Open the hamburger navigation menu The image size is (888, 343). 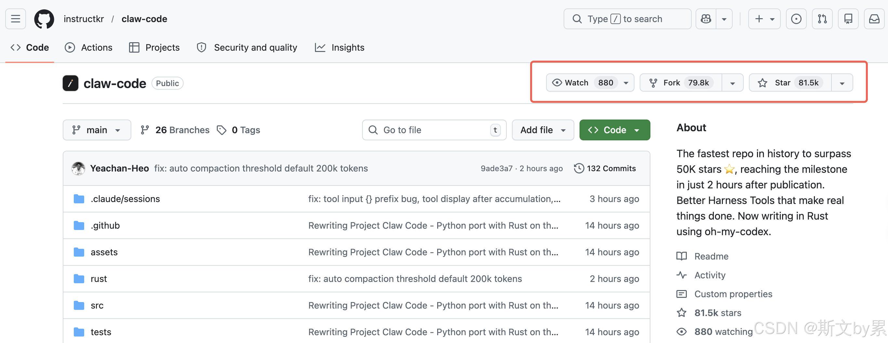16,19
